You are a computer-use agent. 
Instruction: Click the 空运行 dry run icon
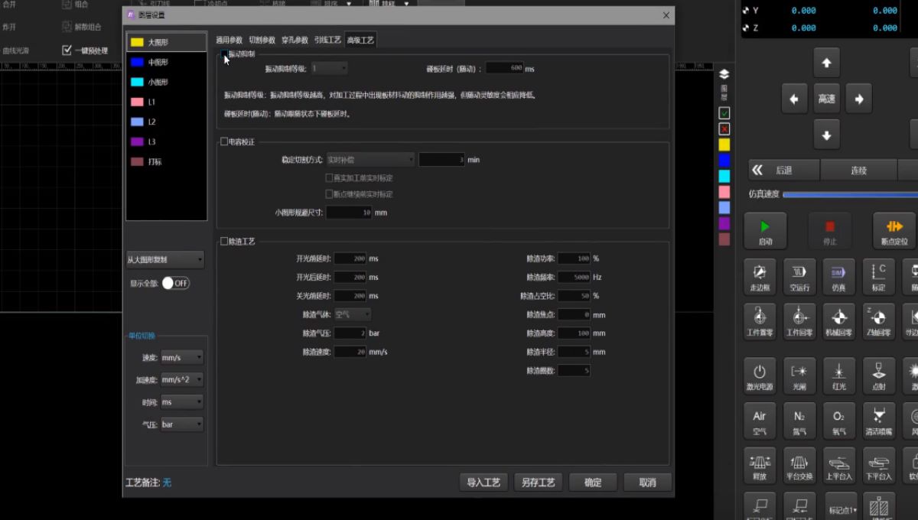click(x=799, y=277)
